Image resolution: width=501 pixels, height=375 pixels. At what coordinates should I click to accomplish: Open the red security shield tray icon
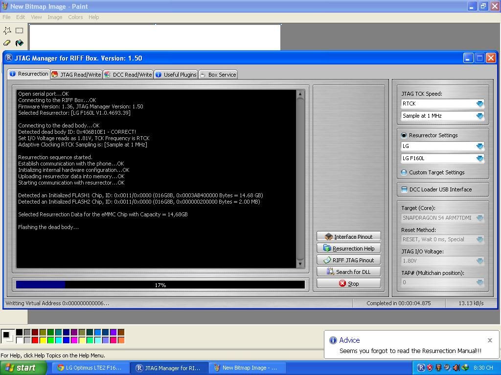click(x=430, y=368)
